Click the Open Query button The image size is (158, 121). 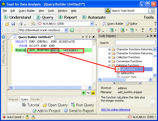pos(55,105)
